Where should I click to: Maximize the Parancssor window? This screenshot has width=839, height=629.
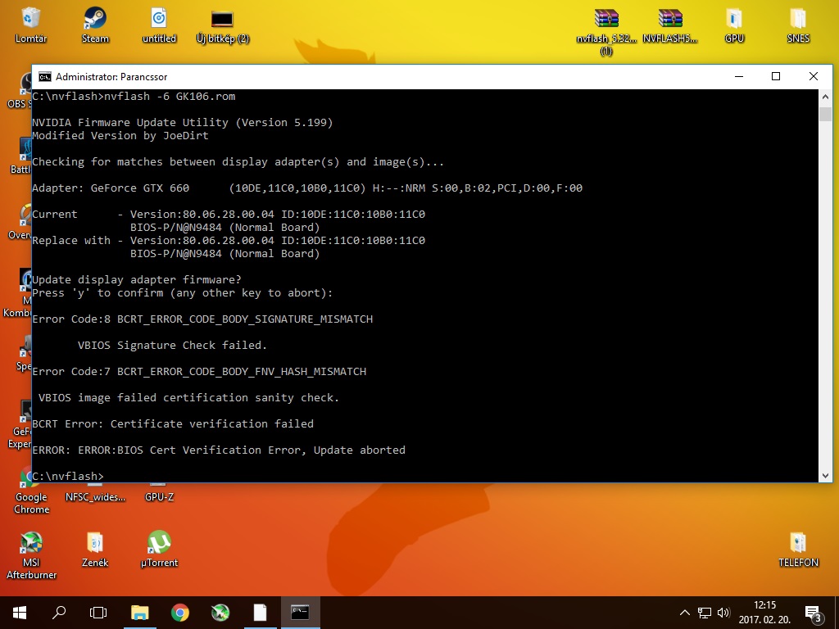776,76
